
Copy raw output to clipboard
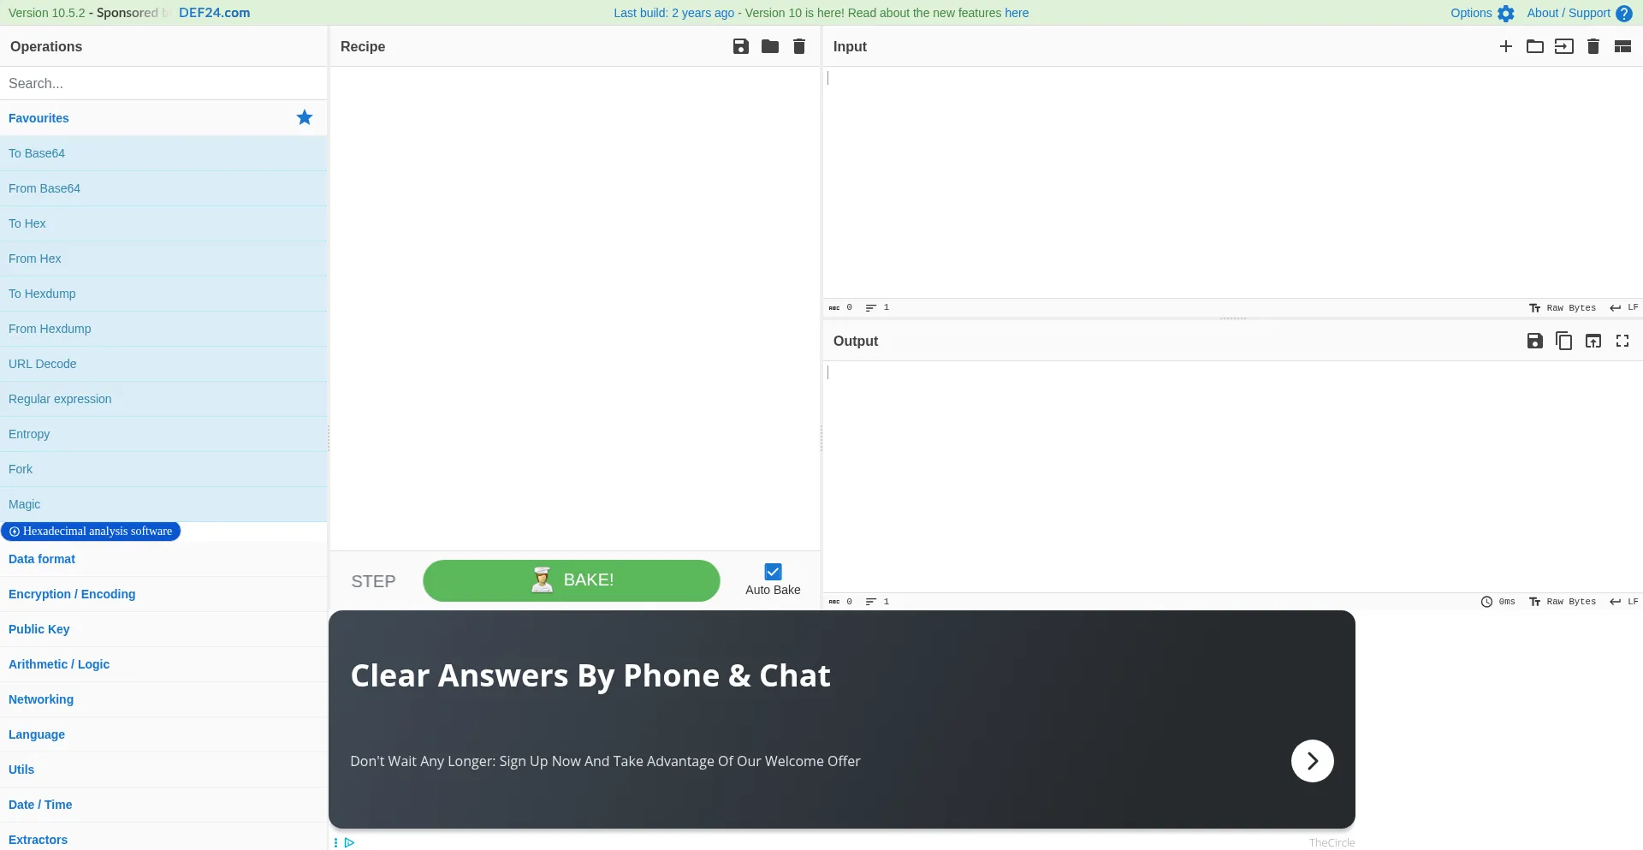tap(1563, 341)
